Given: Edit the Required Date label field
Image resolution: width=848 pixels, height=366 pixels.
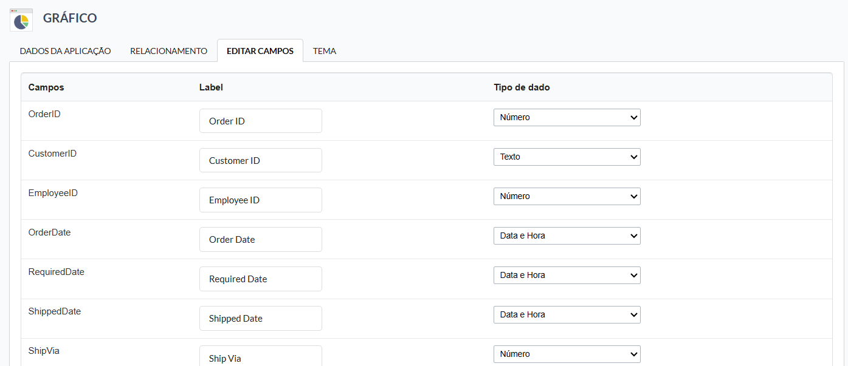Looking at the screenshot, I should coord(261,279).
